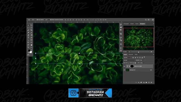The height and width of the screenshot is (102, 181).
Task: Open the Character panel icon
Action: point(121,44)
